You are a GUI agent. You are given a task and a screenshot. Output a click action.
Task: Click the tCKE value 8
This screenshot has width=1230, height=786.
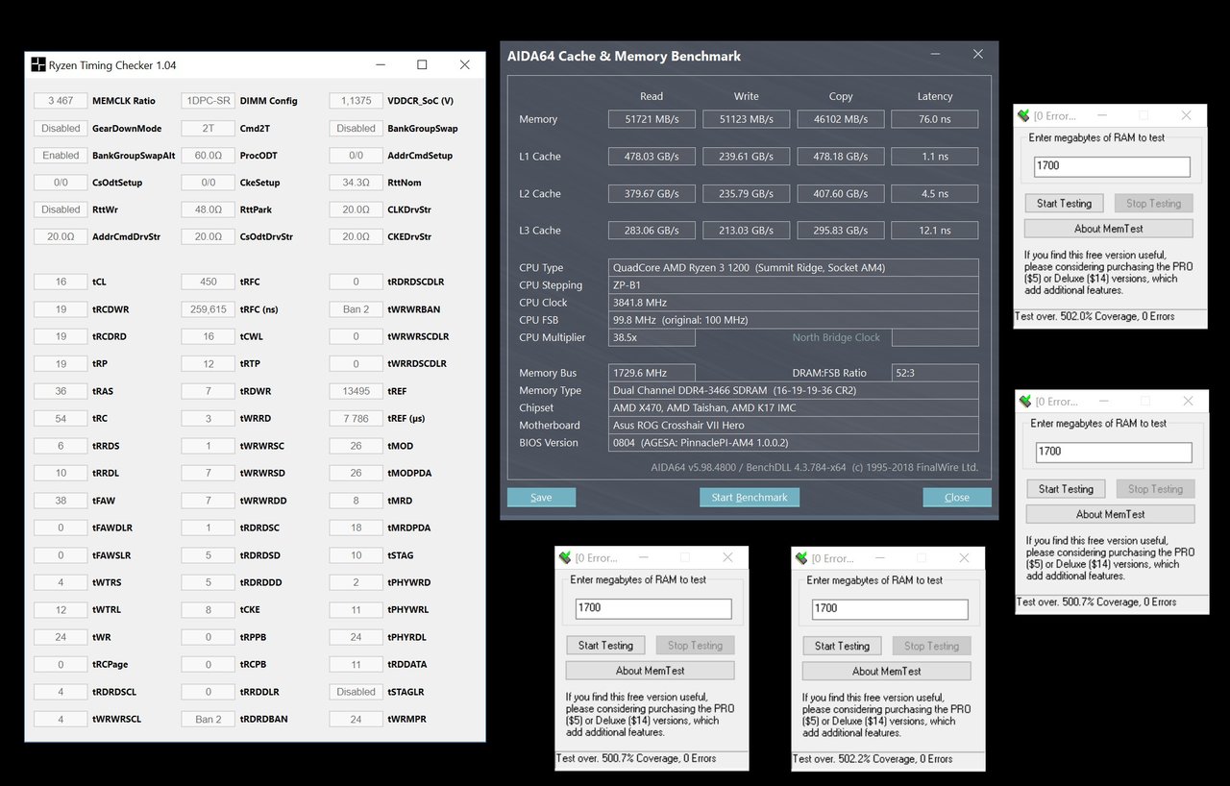coord(209,610)
